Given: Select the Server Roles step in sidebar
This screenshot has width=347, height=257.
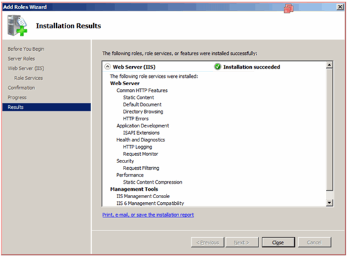Looking at the screenshot, I should [x=21, y=59].
